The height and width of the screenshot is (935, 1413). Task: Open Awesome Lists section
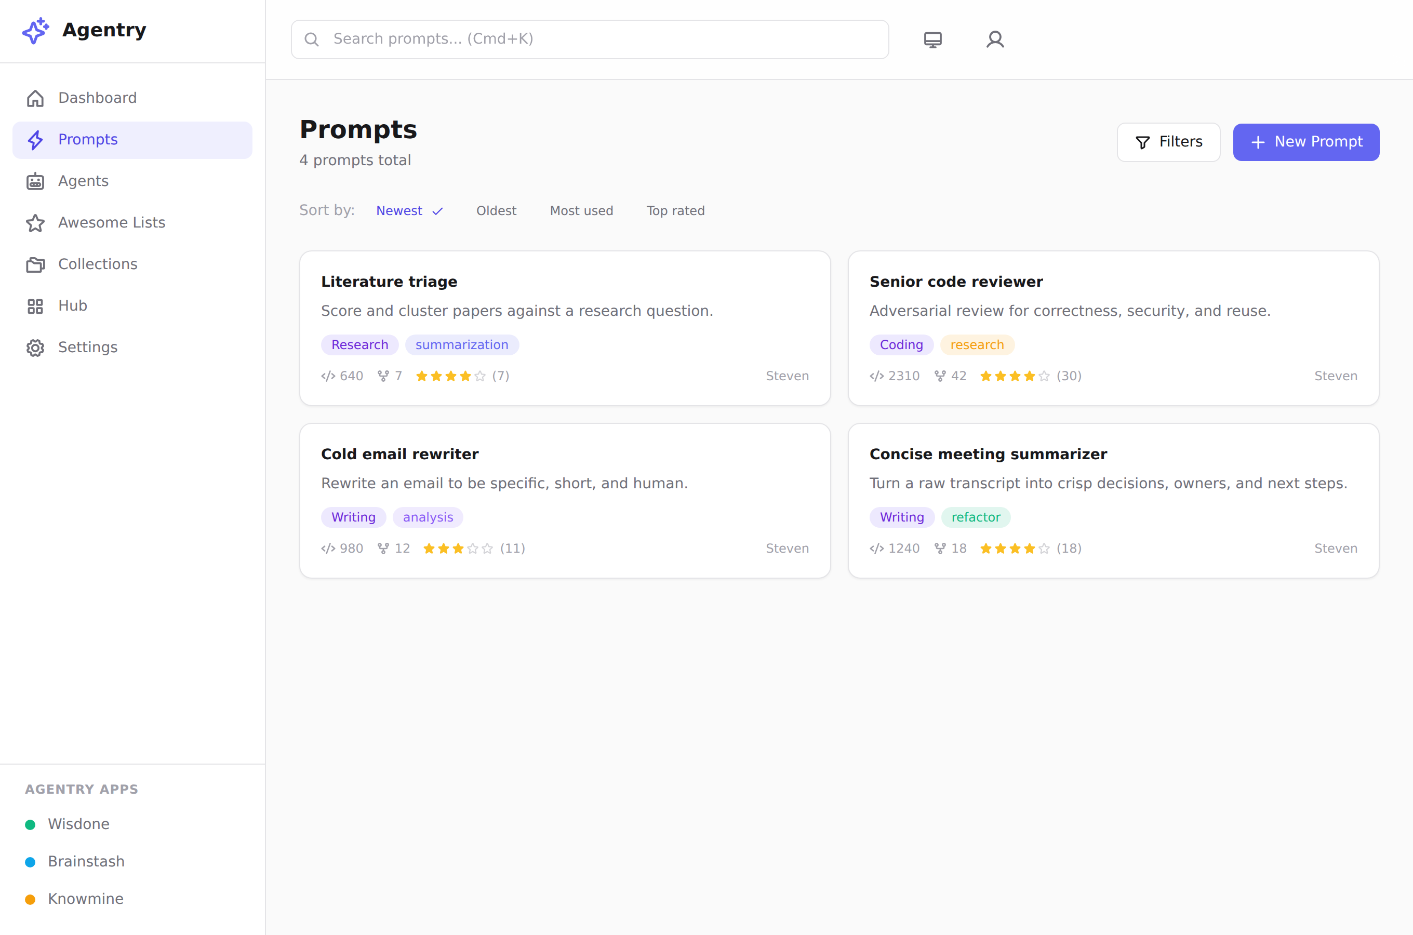(x=132, y=223)
